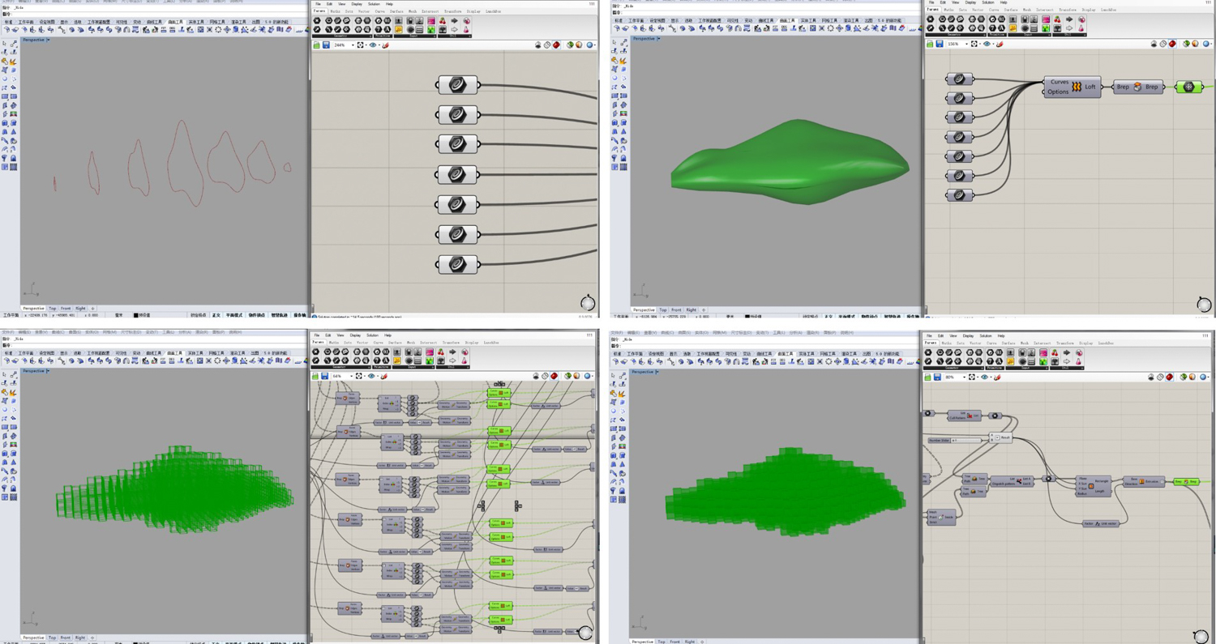Click the open file icon in bottom-left Grasshopper
The image size is (1216, 644).
[x=315, y=376]
